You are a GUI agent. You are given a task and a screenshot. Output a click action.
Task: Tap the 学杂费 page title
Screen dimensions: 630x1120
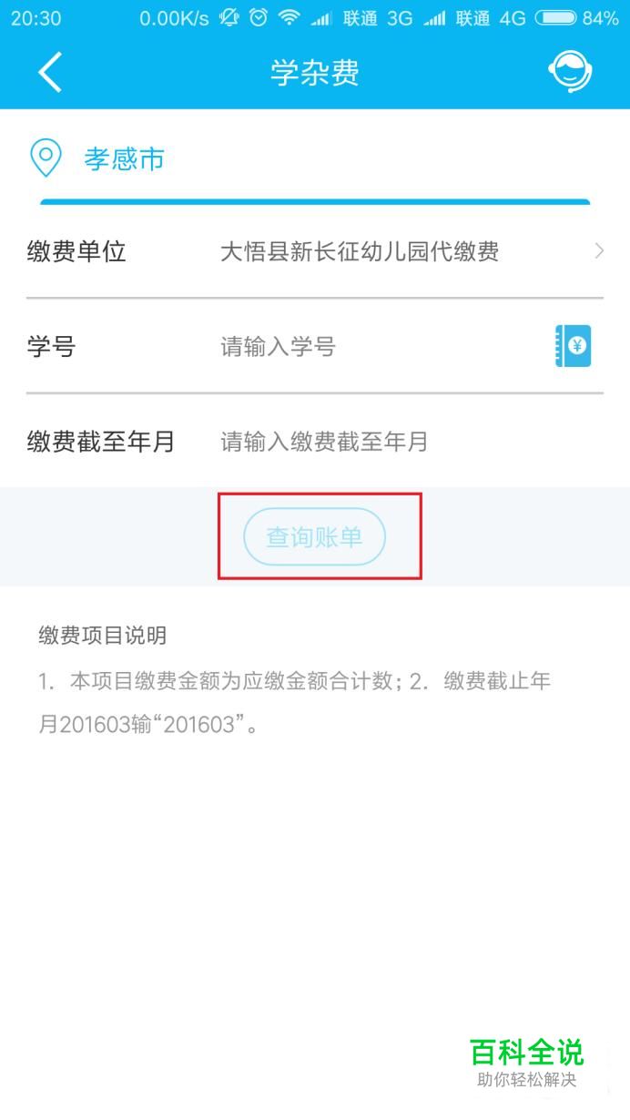[315, 73]
